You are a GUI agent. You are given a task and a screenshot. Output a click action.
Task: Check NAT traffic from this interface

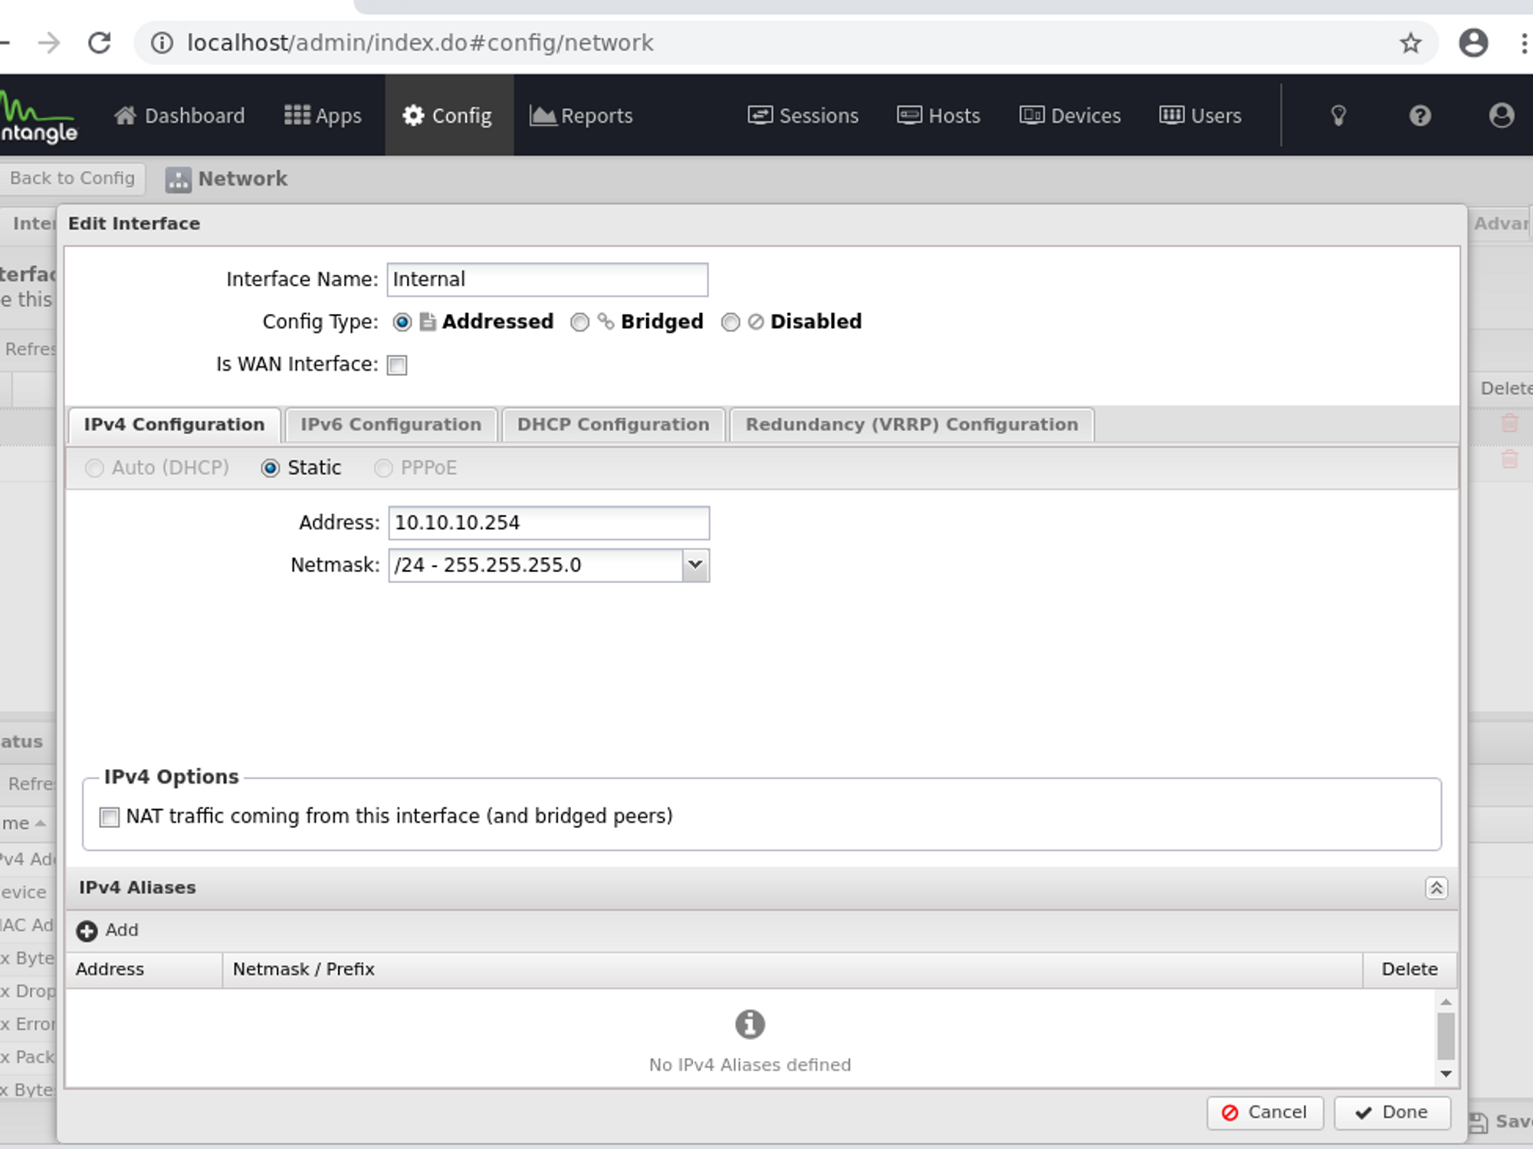110,817
